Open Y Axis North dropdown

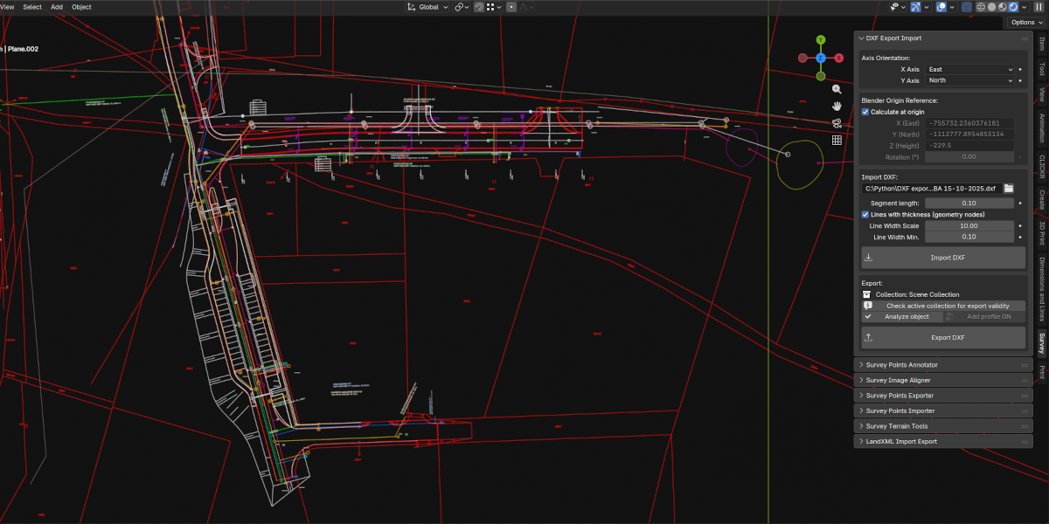point(969,80)
